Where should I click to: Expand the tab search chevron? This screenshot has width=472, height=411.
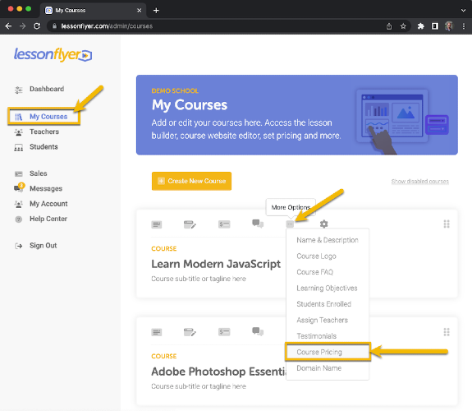[463, 10]
